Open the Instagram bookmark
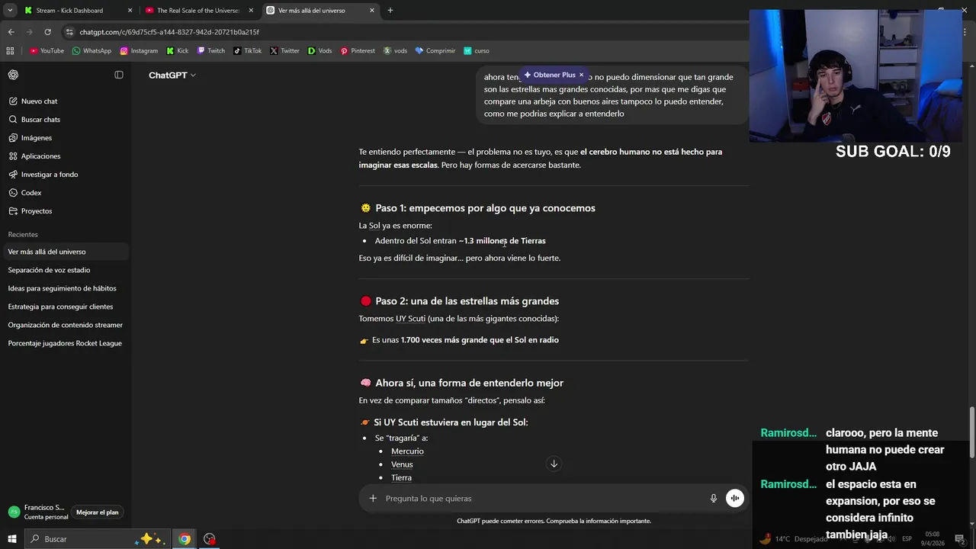 [139, 51]
